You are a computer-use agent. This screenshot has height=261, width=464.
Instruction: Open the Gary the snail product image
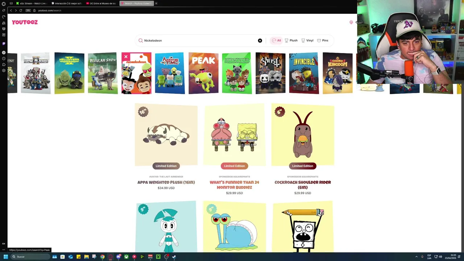click(x=234, y=227)
